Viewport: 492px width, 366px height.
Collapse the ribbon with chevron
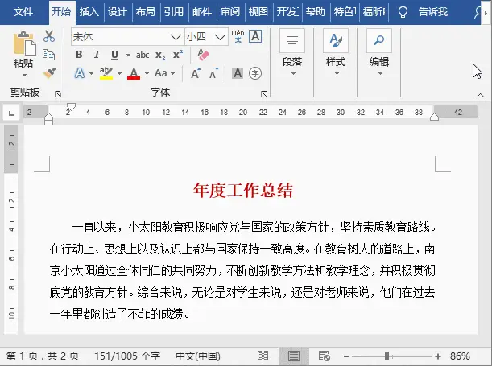coord(480,95)
